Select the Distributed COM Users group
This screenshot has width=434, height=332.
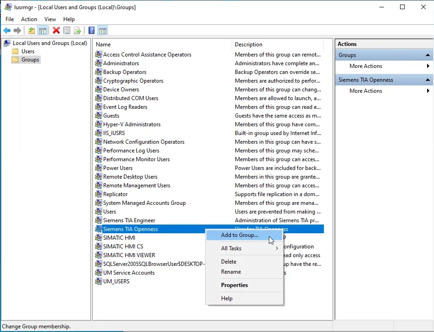[131, 98]
